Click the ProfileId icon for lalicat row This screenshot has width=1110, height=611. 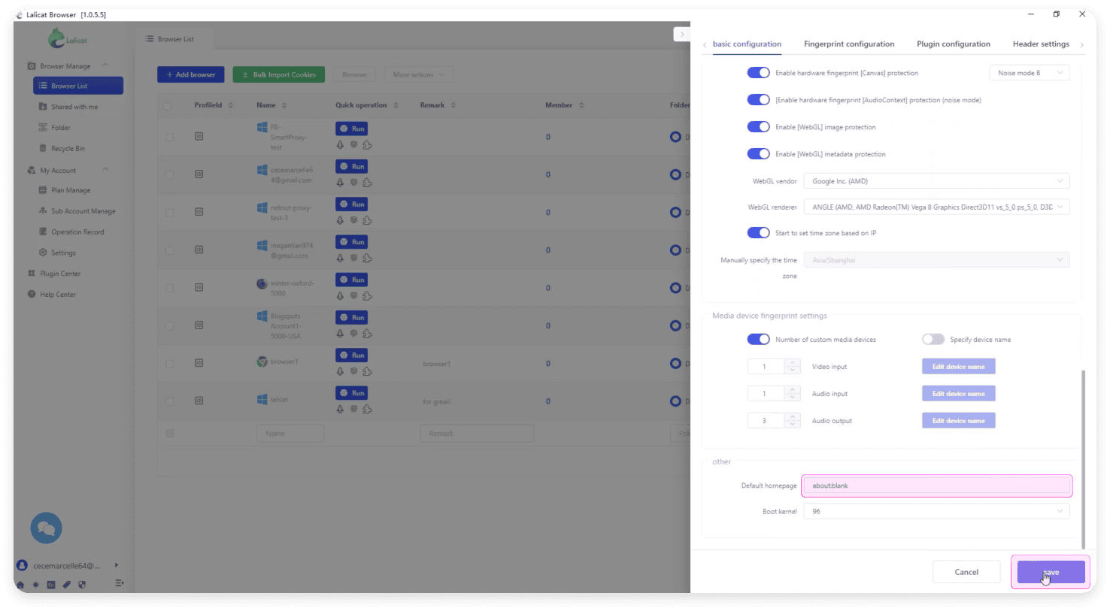(x=199, y=401)
